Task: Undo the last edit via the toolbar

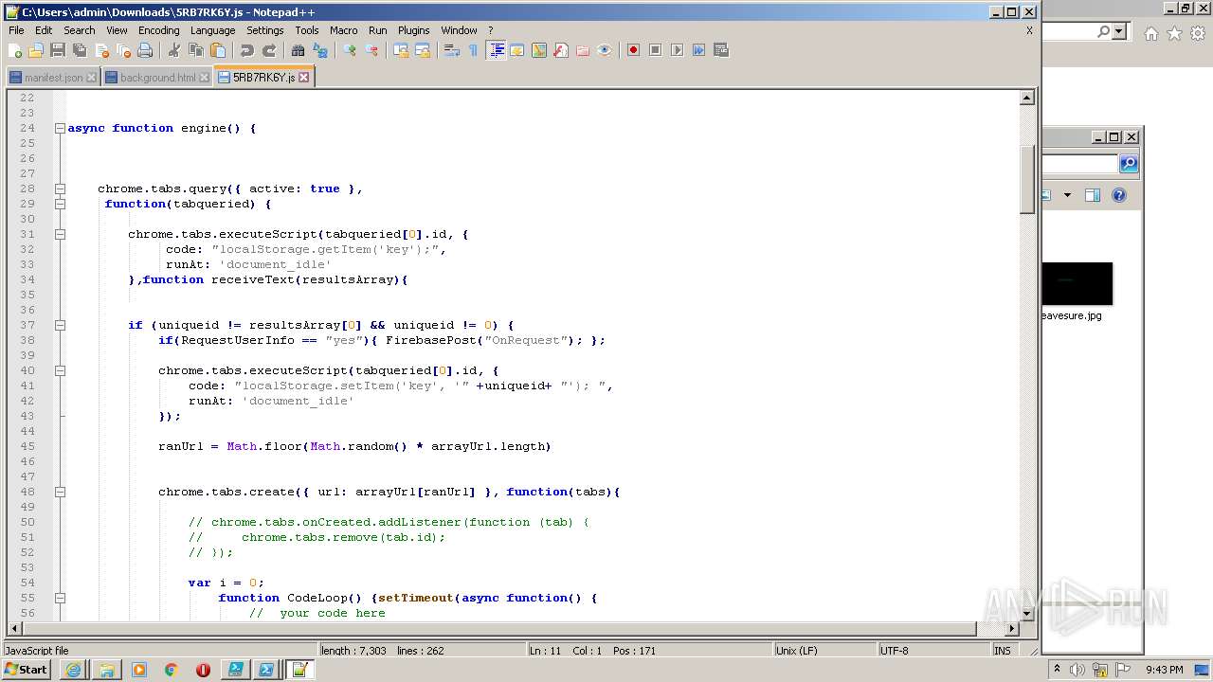Action: click(247, 50)
